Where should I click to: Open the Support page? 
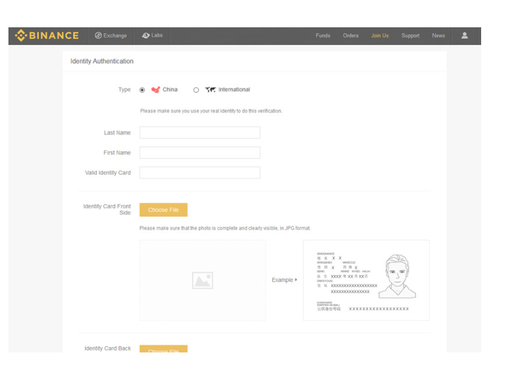[410, 36]
